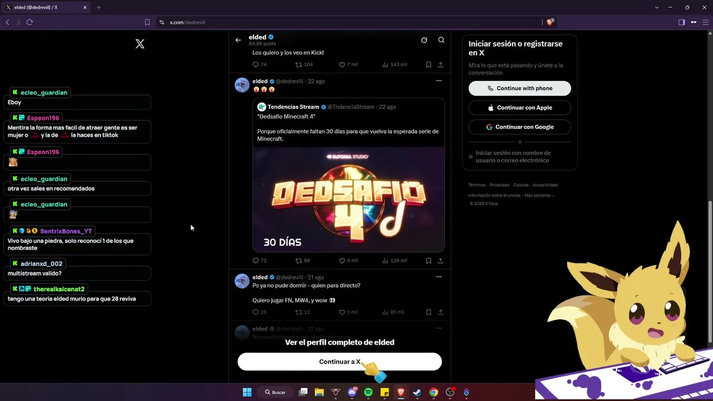
Task: Open Google Chrome from the taskbar
Action: (x=433, y=392)
